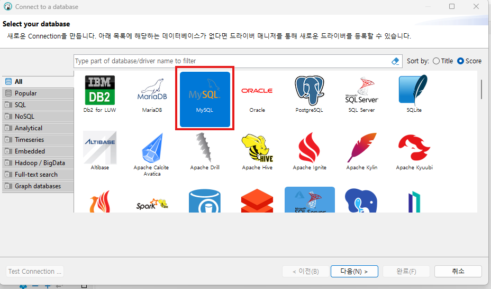
Task: Choose the MariaDB database icon
Action: pos(152,90)
